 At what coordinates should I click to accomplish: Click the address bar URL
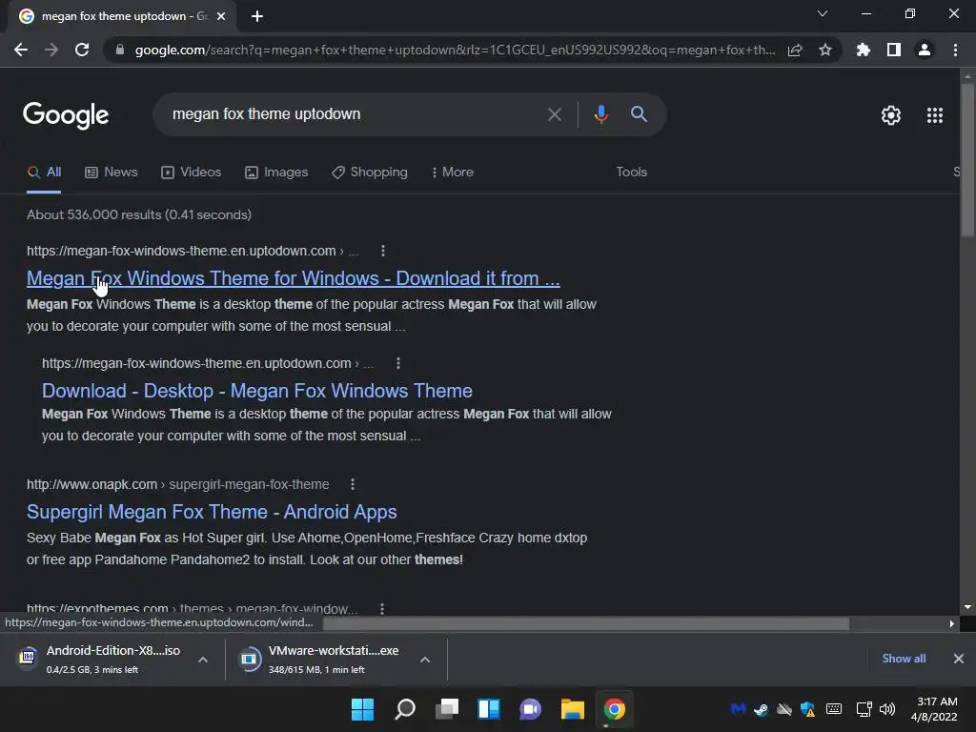(x=455, y=50)
